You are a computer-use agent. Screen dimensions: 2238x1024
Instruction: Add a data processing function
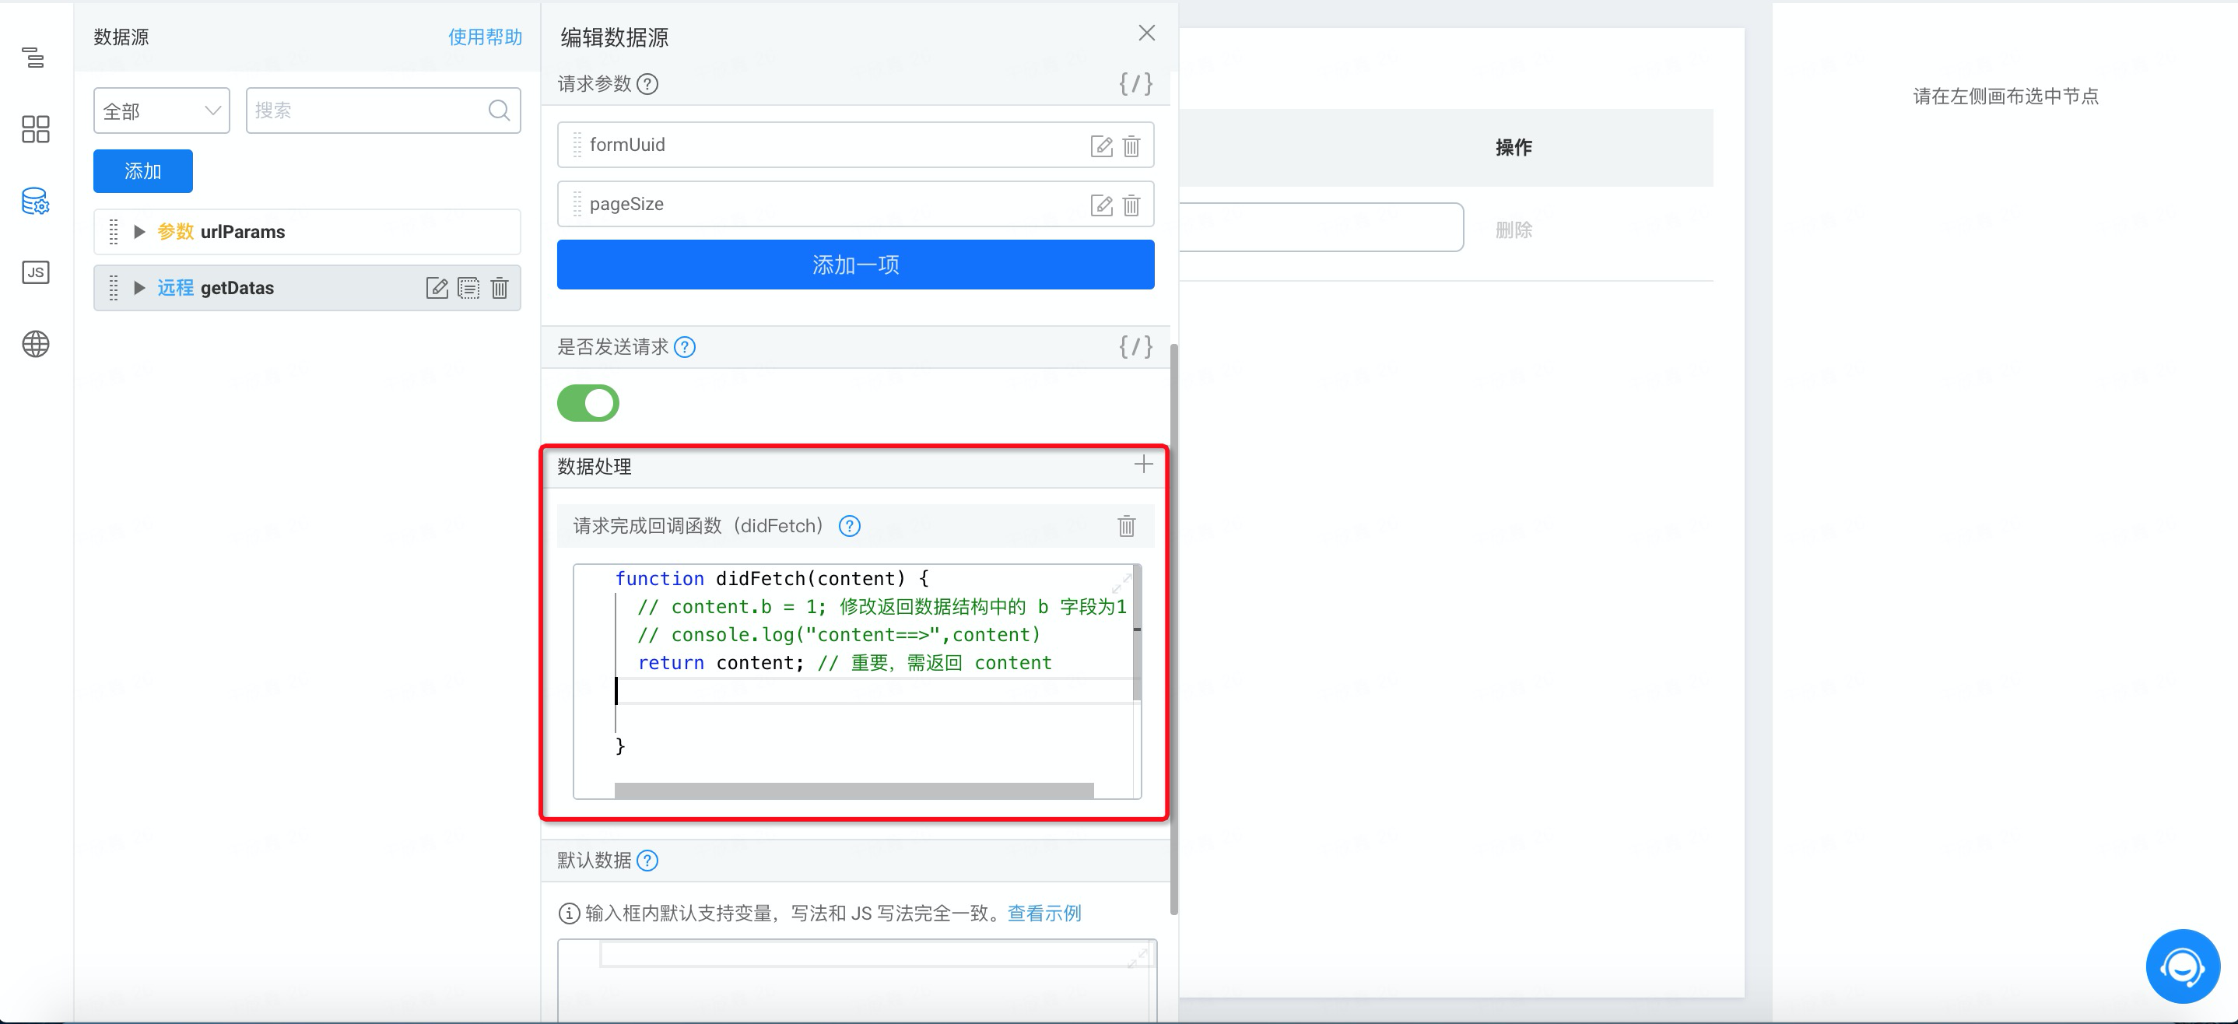(x=1143, y=465)
